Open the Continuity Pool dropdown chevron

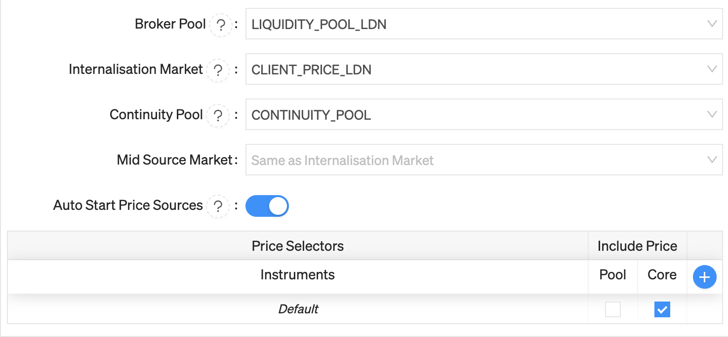[712, 114]
